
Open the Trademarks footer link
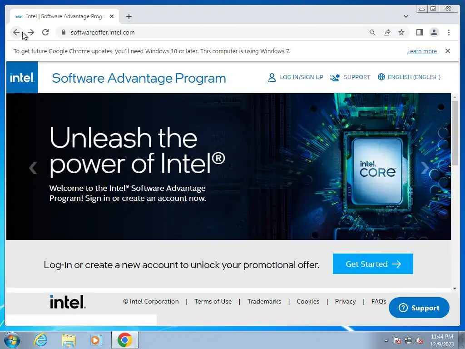tap(264, 302)
